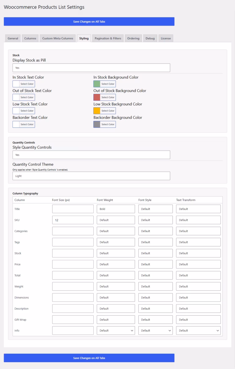The width and height of the screenshot is (235, 369).
Task: Open Stock font weight dropdown
Action: click(116, 253)
